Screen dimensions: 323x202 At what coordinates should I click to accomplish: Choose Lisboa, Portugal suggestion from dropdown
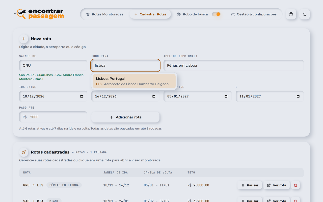pyautogui.click(x=134, y=81)
